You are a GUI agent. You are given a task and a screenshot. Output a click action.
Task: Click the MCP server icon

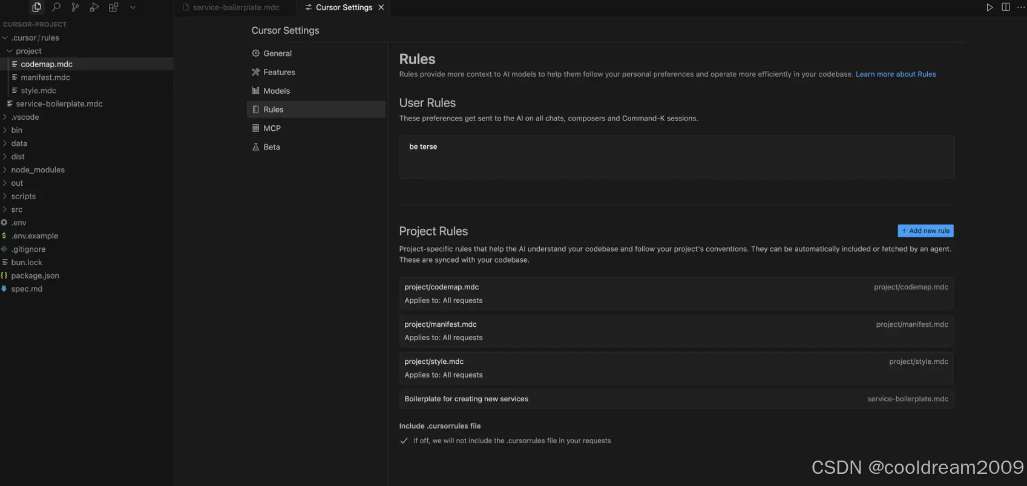255,128
